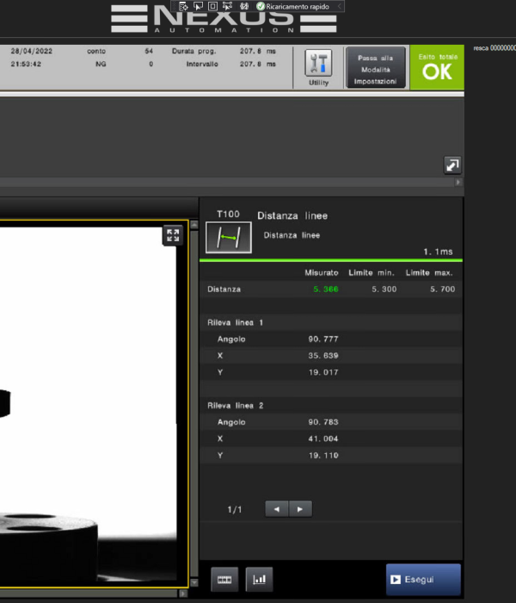Select the Rileva linea 2 section header

(236, 405)
